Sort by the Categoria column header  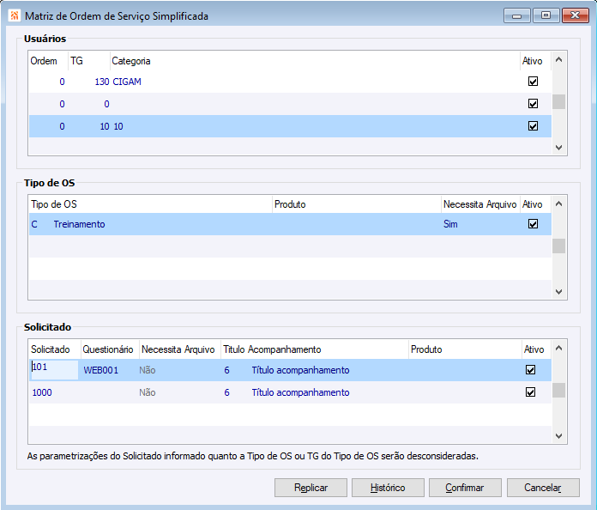point(131,61)
